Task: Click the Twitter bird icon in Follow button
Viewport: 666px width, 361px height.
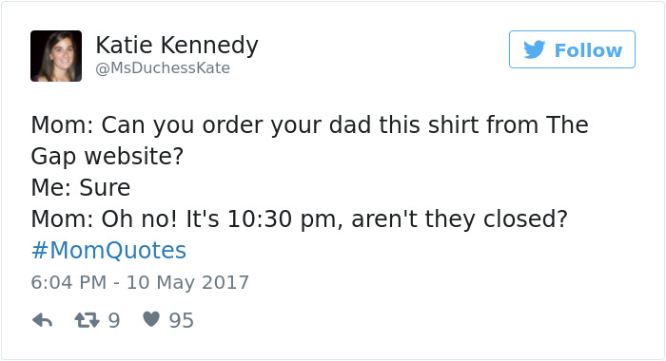Action: (x=535, y=49)
